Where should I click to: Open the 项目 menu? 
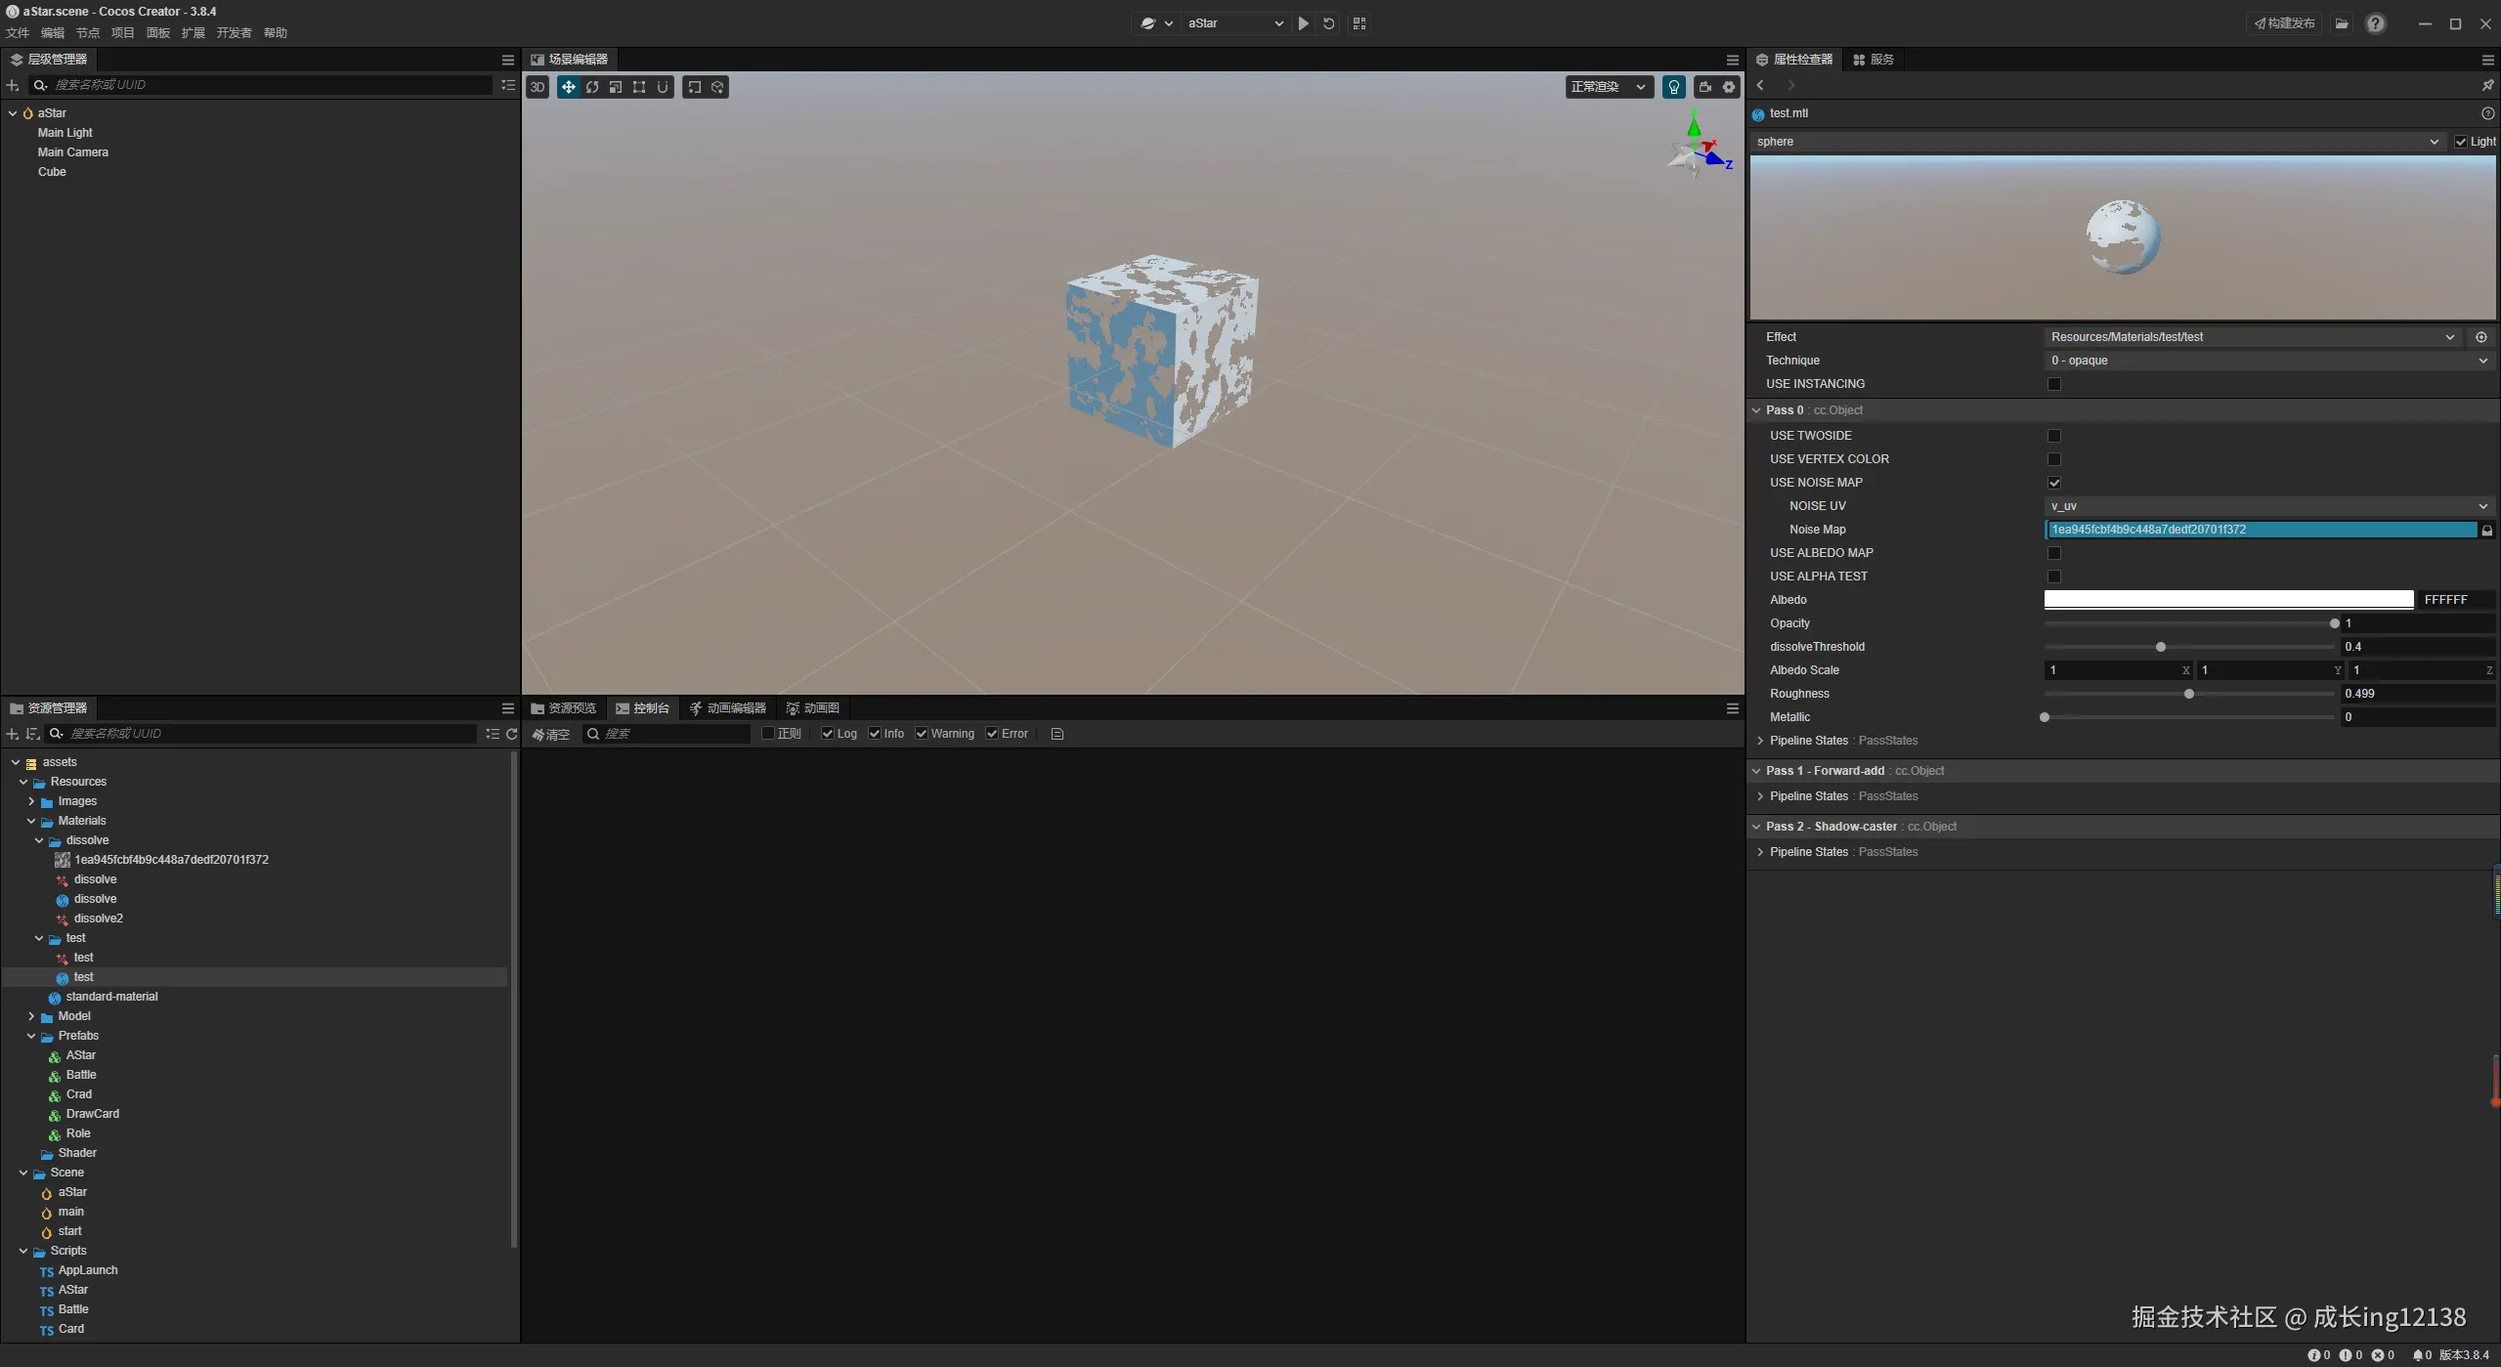point(122,33)
